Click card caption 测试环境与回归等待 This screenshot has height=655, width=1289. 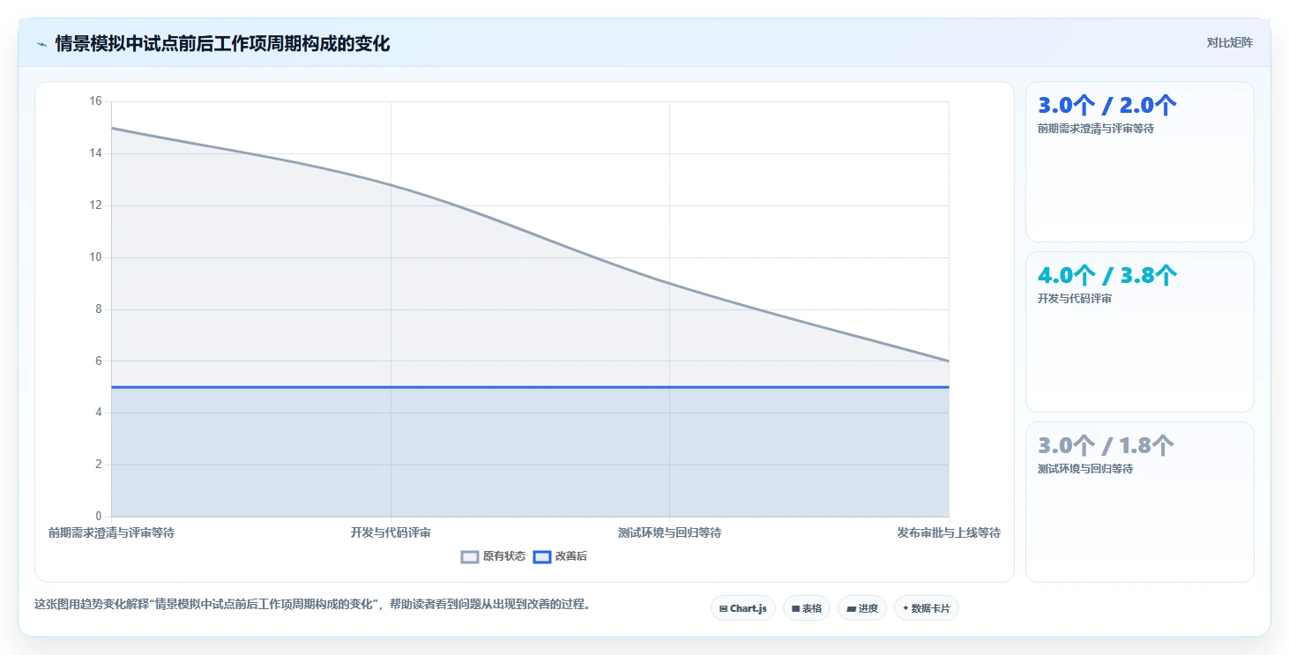1085,469
